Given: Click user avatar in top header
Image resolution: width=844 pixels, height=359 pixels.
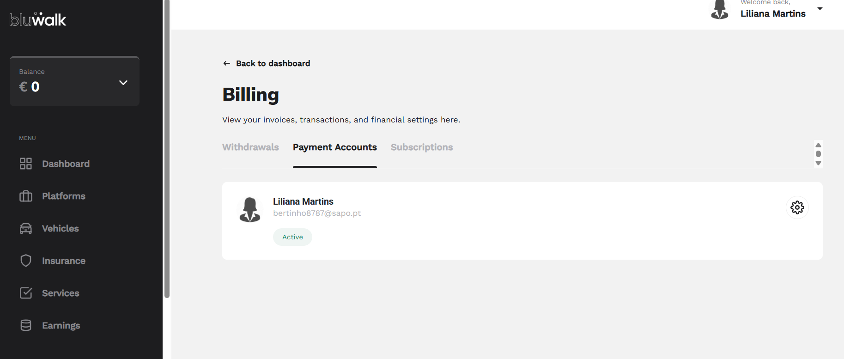Looking at the screenshot, I should coord(719,9).
